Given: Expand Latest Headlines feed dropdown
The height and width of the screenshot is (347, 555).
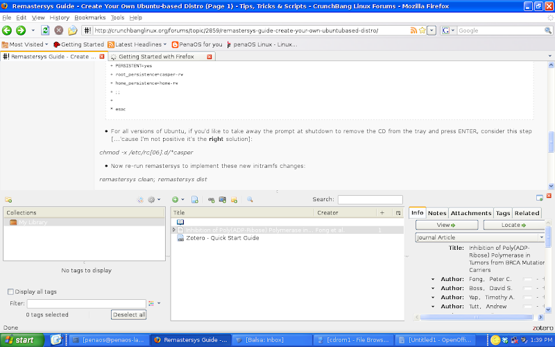Looking at the screenshot, I should (x=164, y=44).
